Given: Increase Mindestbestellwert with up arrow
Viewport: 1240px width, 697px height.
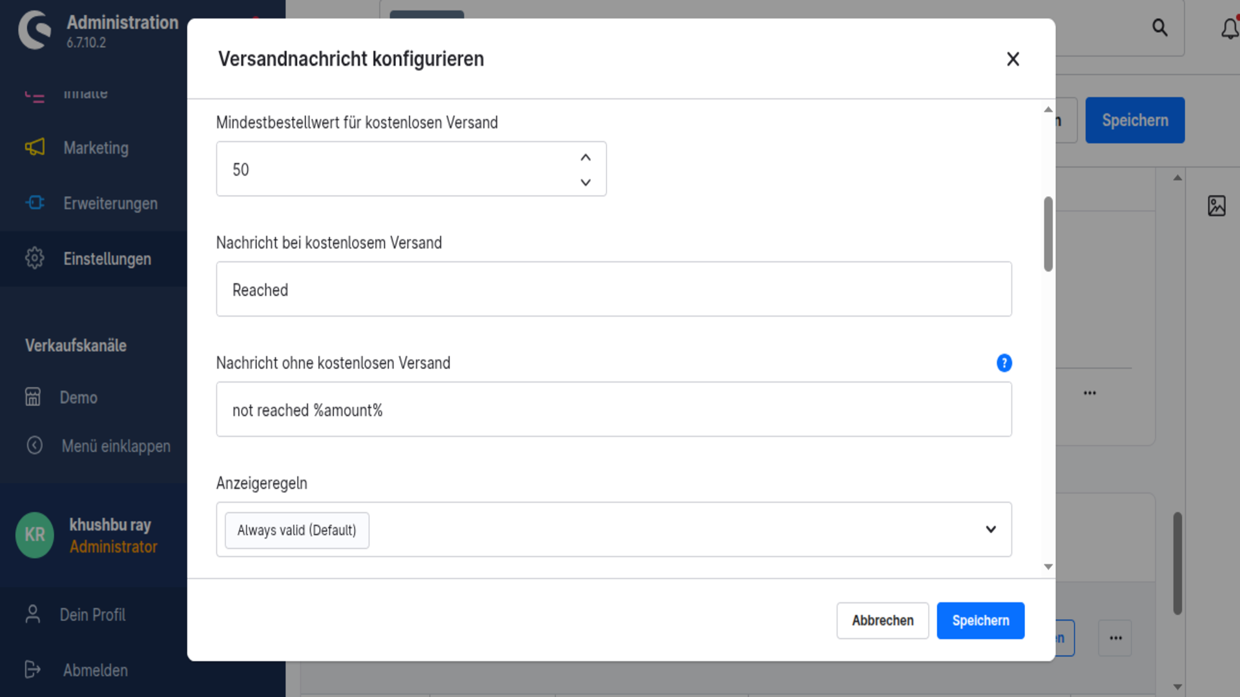Looking at the screenshot, I should coord(586,157).
